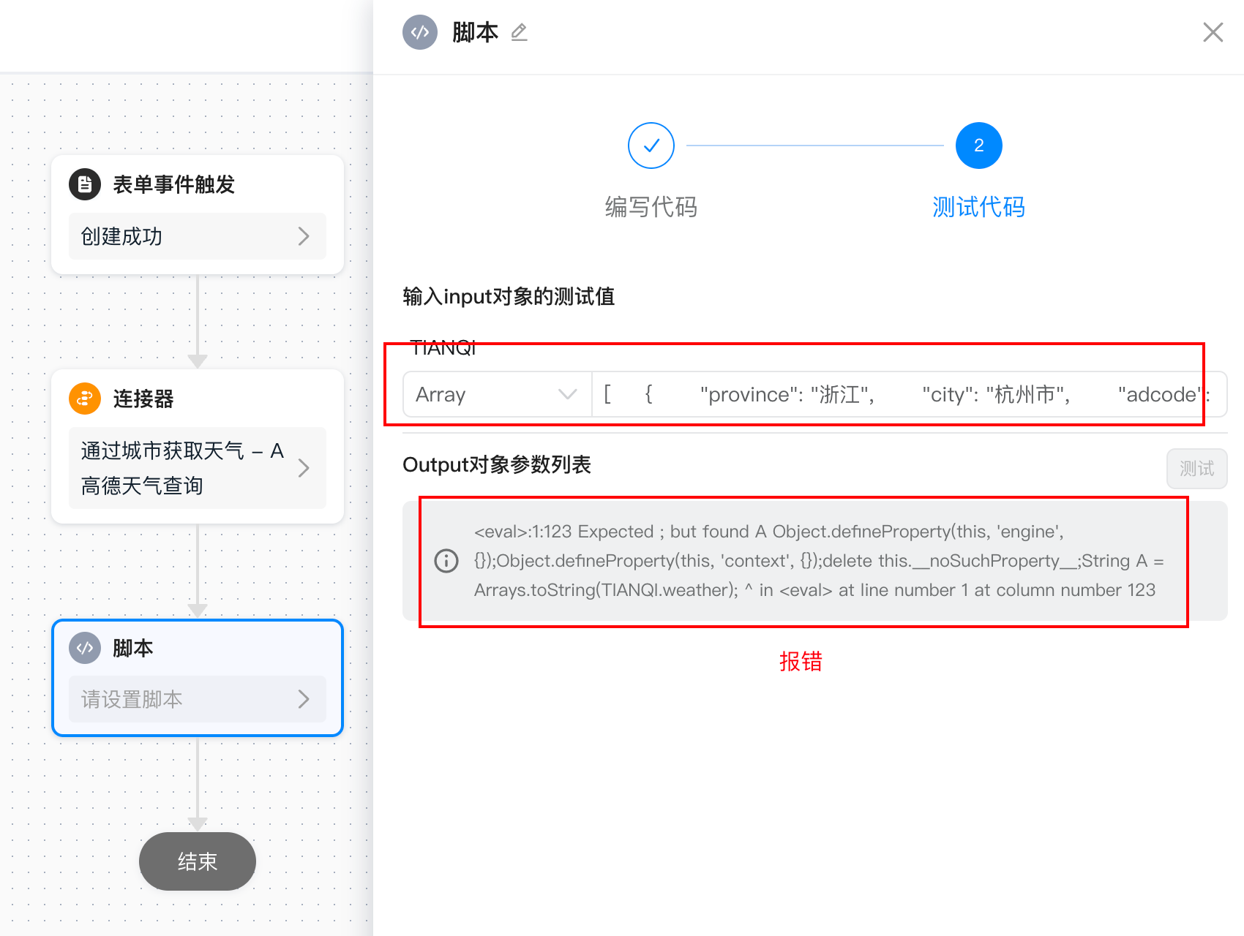
Task: Click the form trigger node icon
Action: tap(85, 184)
